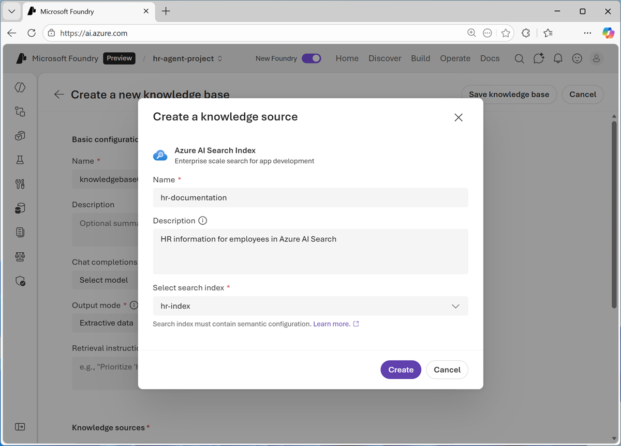
Task: Click the search magnifier in Foundry header
Action: point(519,58)
